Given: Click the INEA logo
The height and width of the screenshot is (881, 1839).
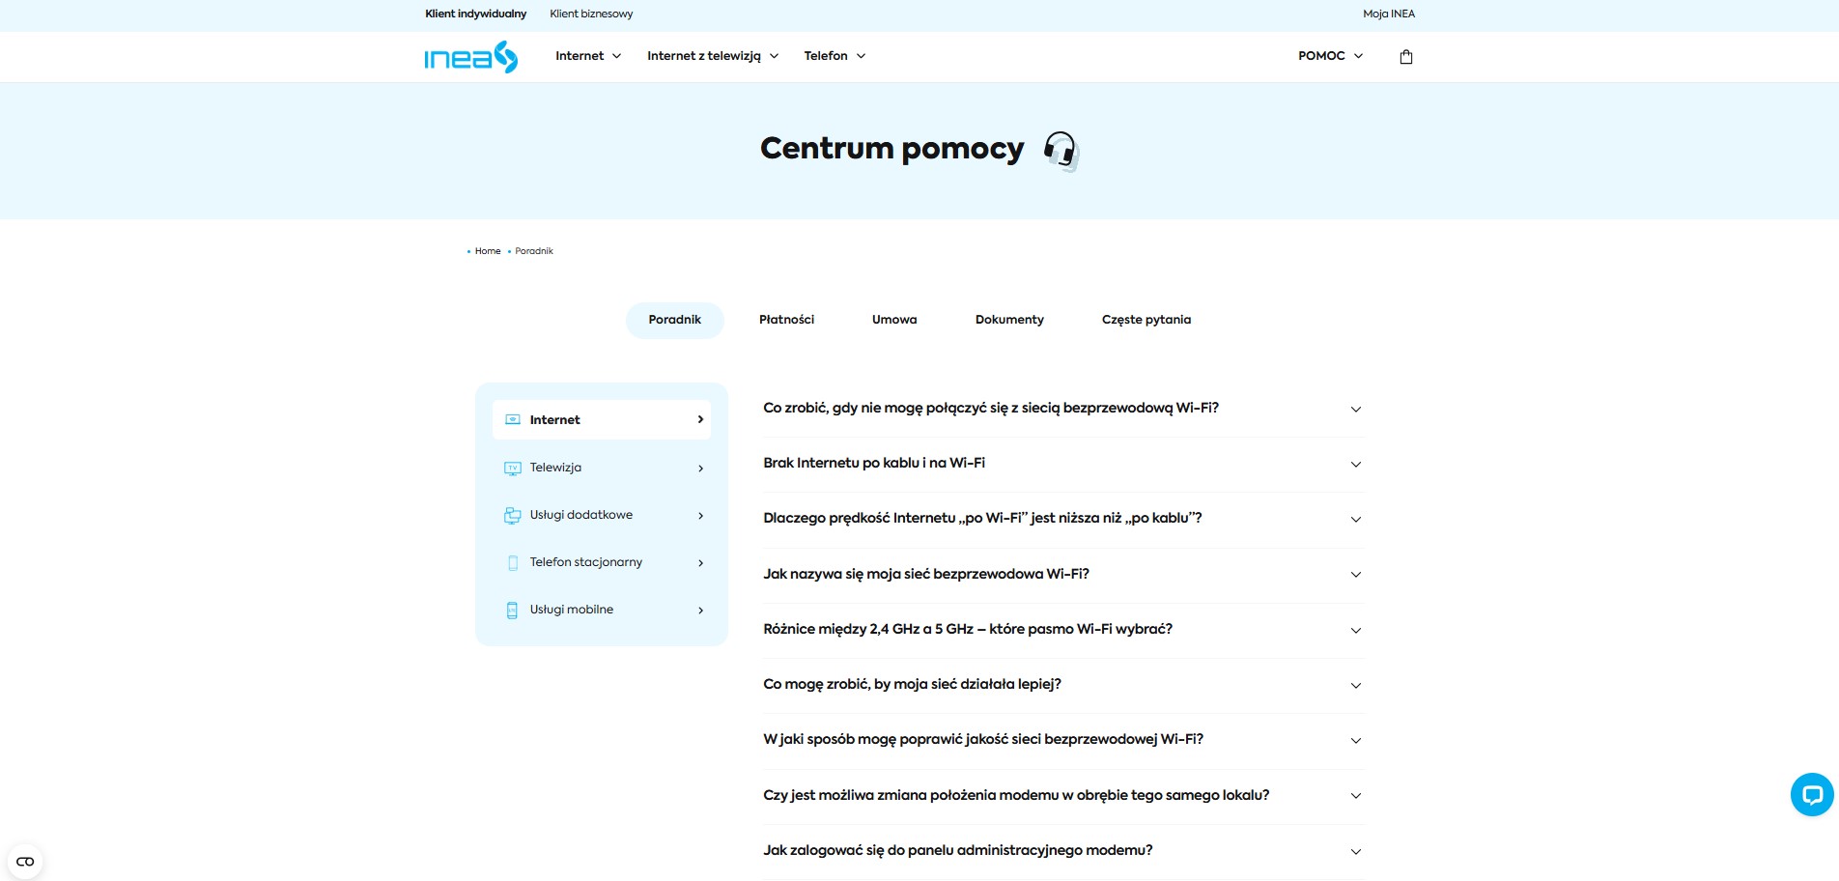Looking at the screenshot, I should [471, 57].
